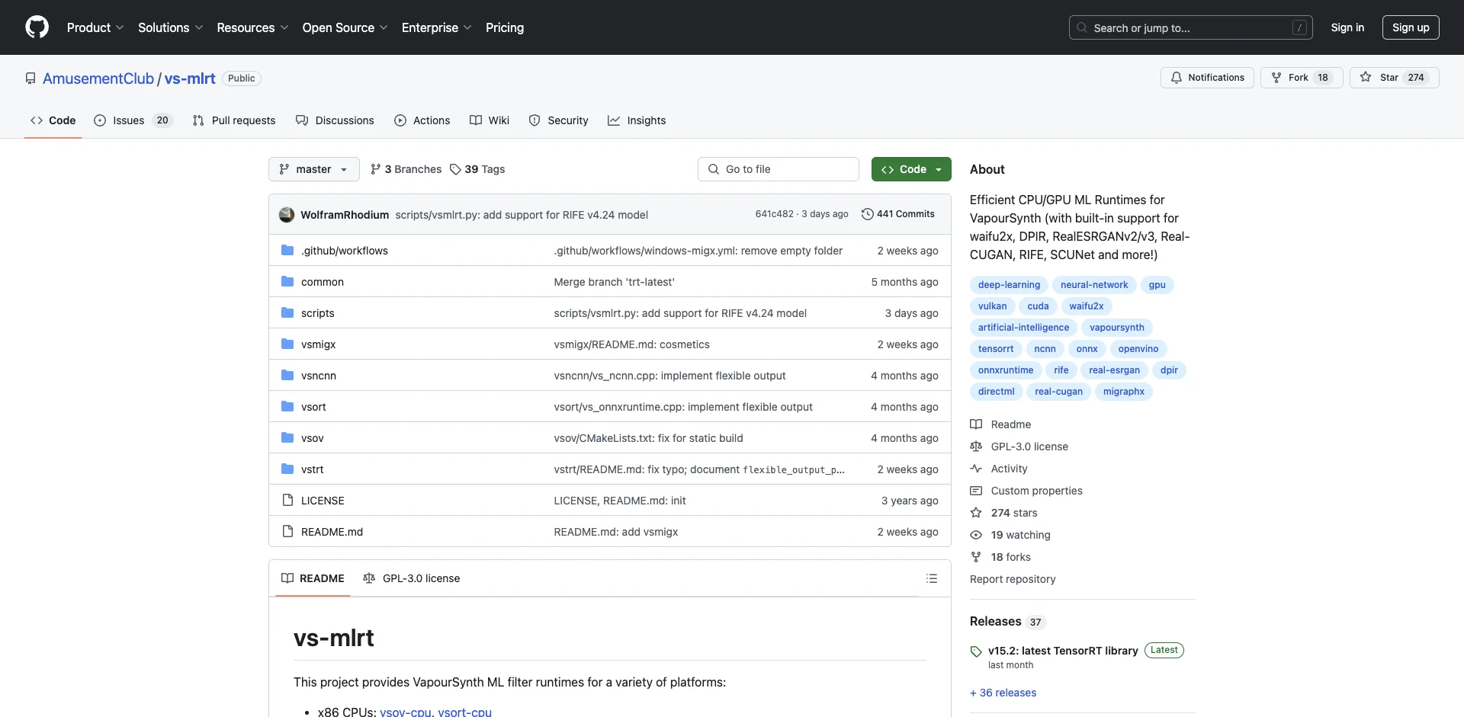Open the v15.2 latest TensorRT library release
This screenshot has width=1464, height=717.
click(1063, 651)
